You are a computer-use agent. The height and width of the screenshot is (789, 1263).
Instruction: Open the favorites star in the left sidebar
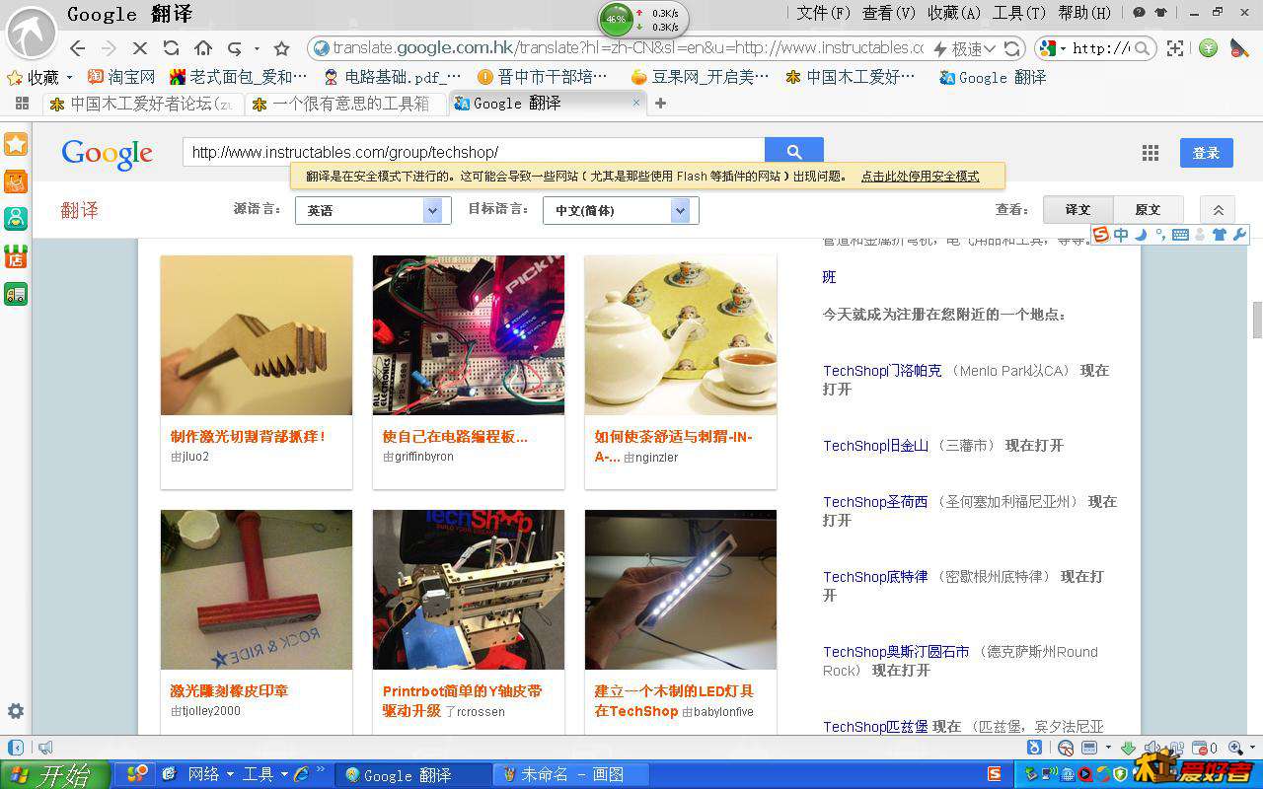16,145
